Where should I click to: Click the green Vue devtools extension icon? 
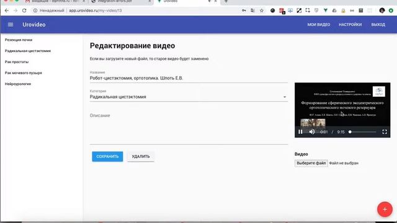(325, 11)
